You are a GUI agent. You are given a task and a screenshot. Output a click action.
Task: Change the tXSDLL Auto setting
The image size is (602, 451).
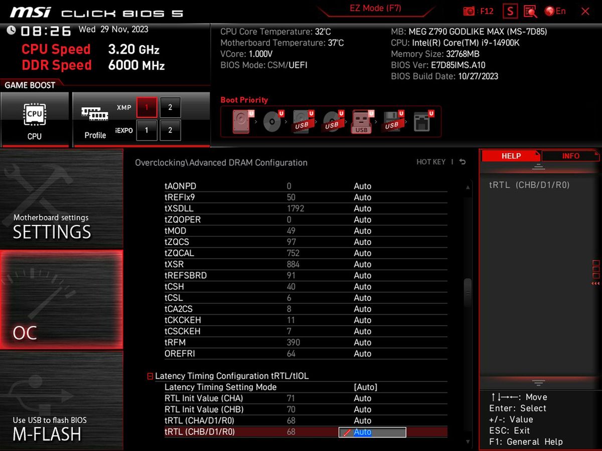362,208
